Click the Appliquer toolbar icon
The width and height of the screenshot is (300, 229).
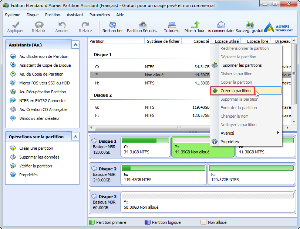(x=16, y=25)
